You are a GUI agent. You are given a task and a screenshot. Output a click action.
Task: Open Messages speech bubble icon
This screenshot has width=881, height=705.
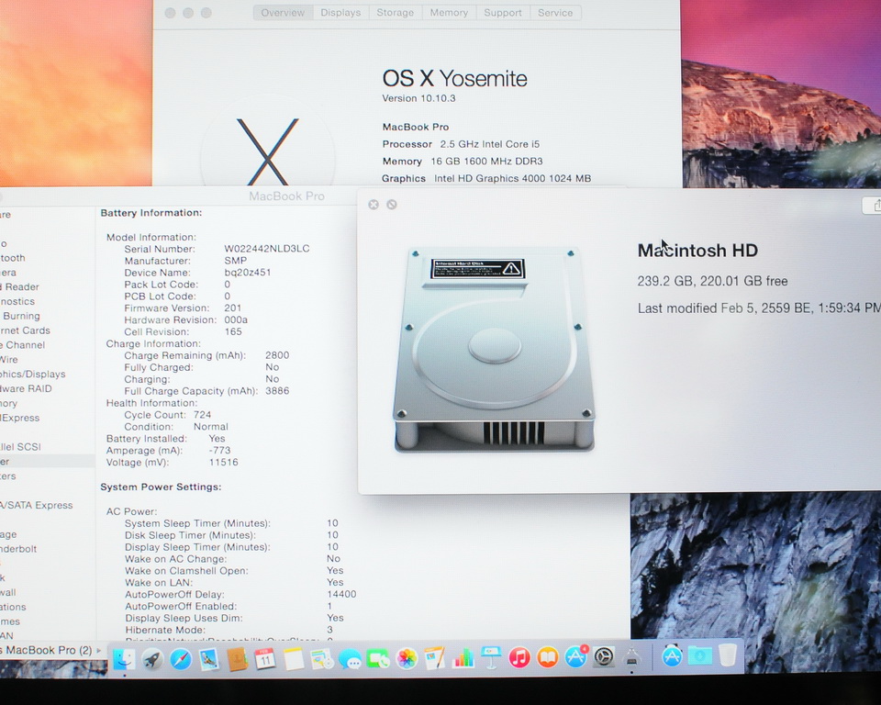[x=350, y=658]
